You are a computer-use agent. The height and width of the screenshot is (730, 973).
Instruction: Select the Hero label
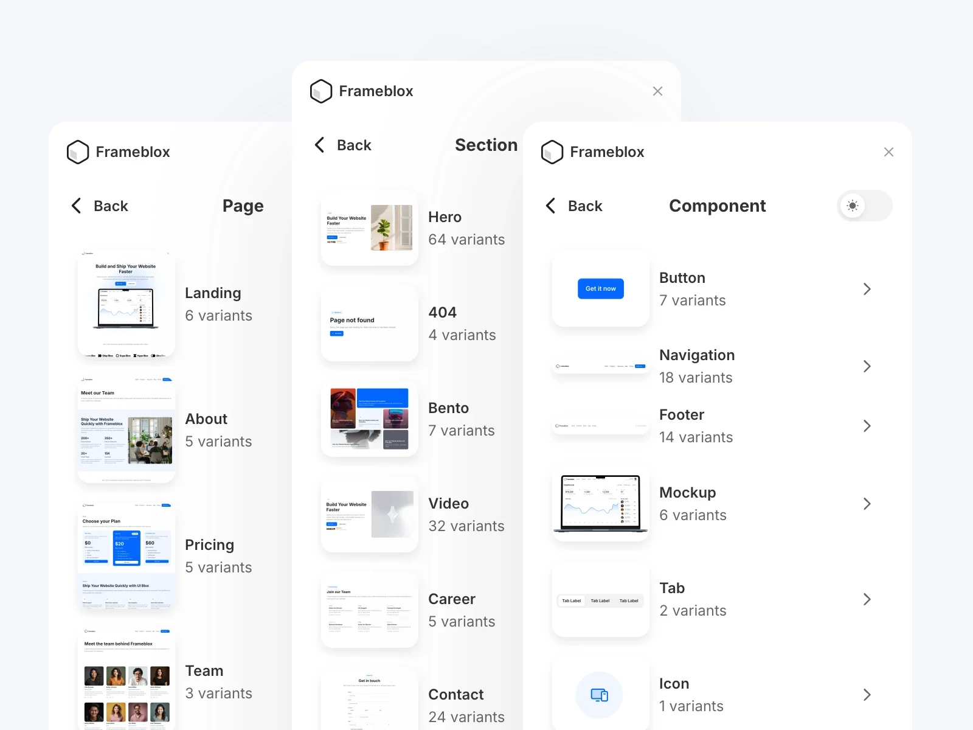pos(445,217)
